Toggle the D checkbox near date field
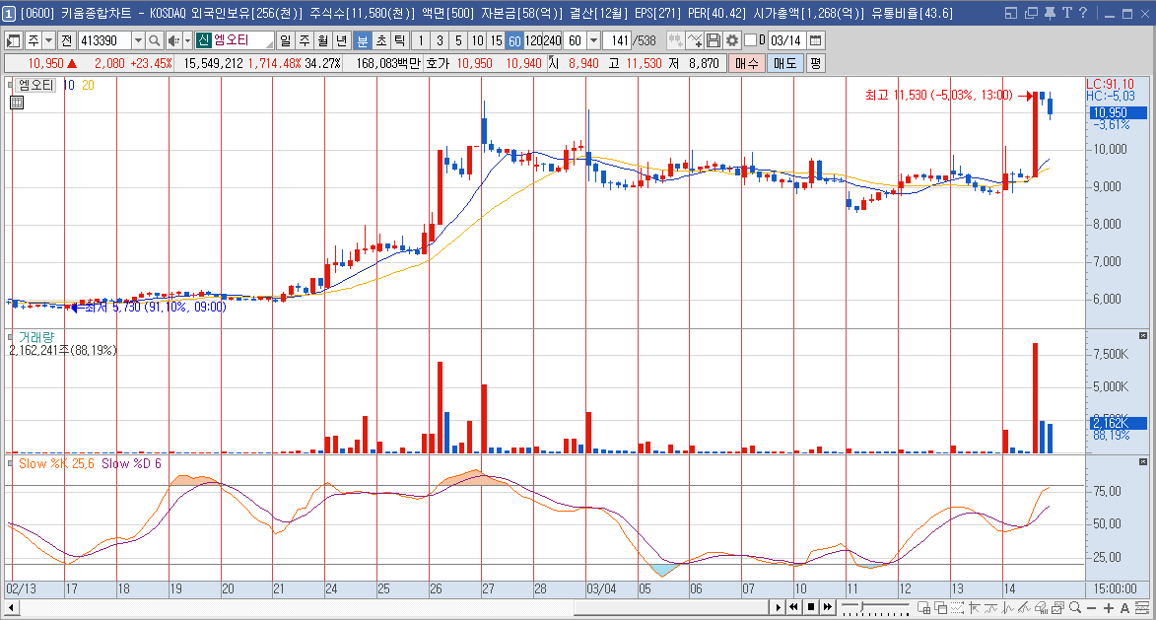This screenshot has width=1156, height=620. pyautogui.click(x=751, y=40)
